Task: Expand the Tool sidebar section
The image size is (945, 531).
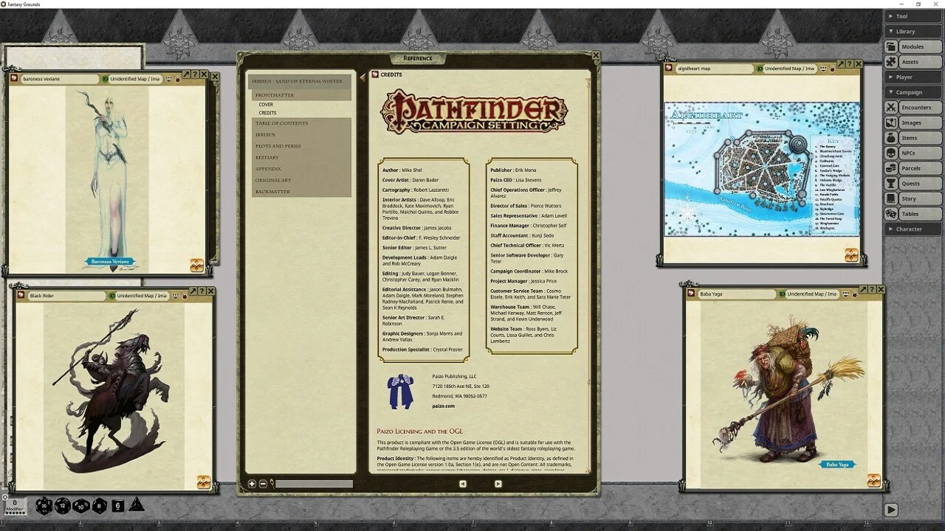Action: (x=913, y=16)
